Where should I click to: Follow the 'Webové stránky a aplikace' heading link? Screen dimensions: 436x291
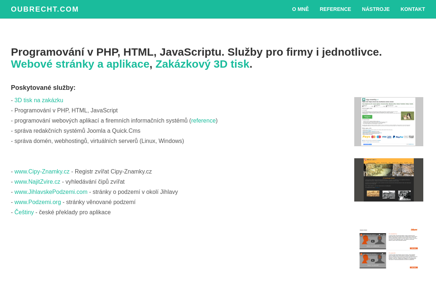[x=80, y=64]
